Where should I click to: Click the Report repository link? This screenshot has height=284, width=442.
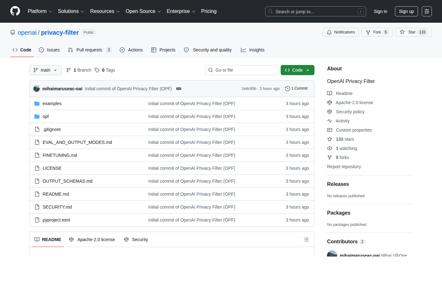(344, 167)
